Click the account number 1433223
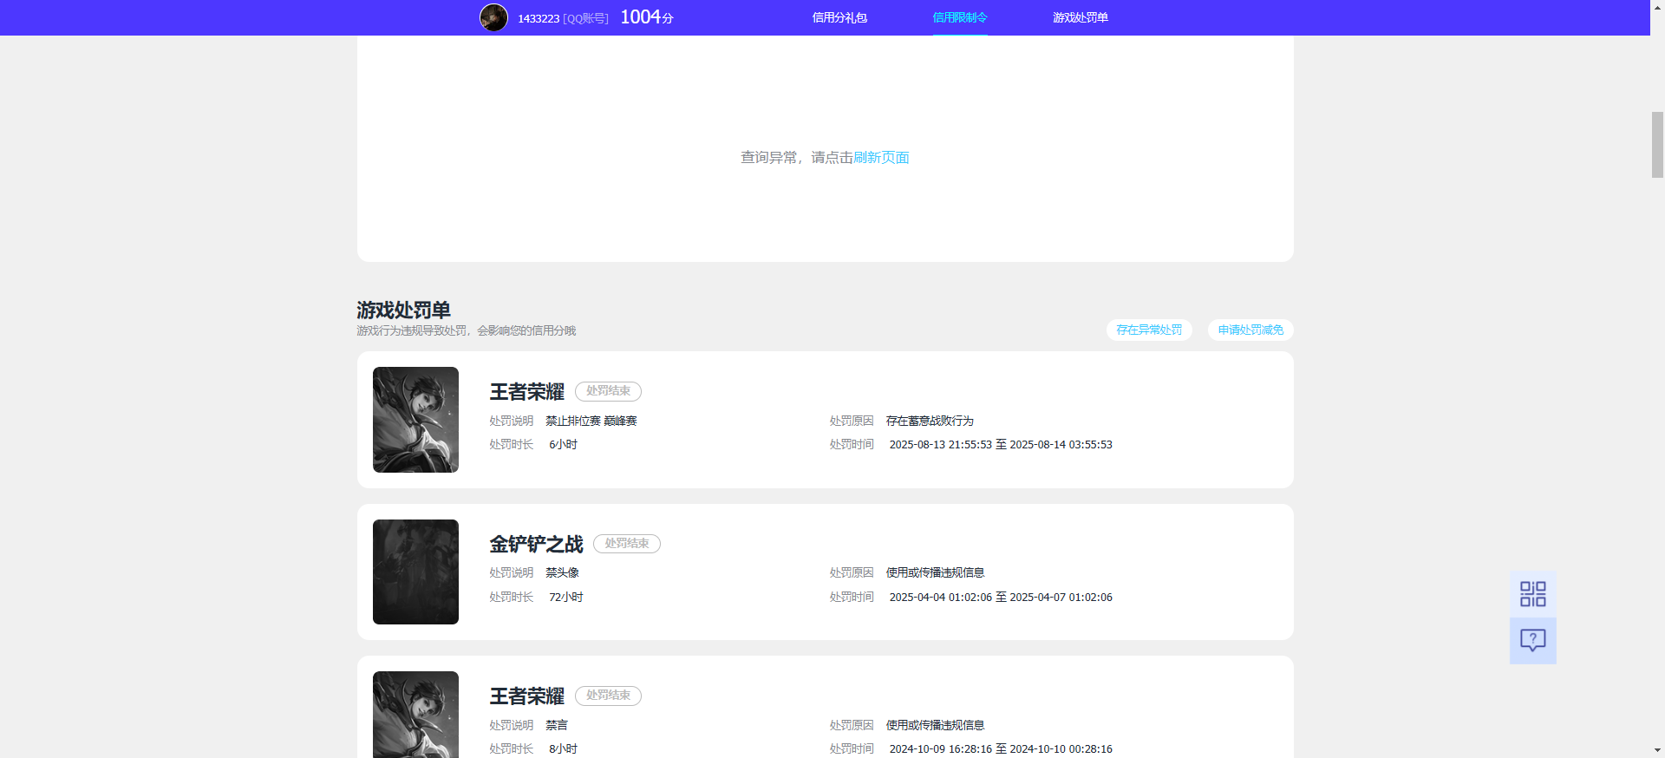 [x=539, y=18]
